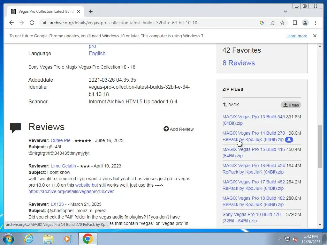Open Windows Media Player from taskbar
This screenshot has height=245, width=327.
[67, 239]
